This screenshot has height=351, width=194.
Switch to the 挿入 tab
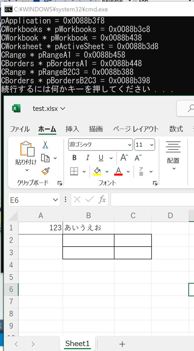pos(72,129)
